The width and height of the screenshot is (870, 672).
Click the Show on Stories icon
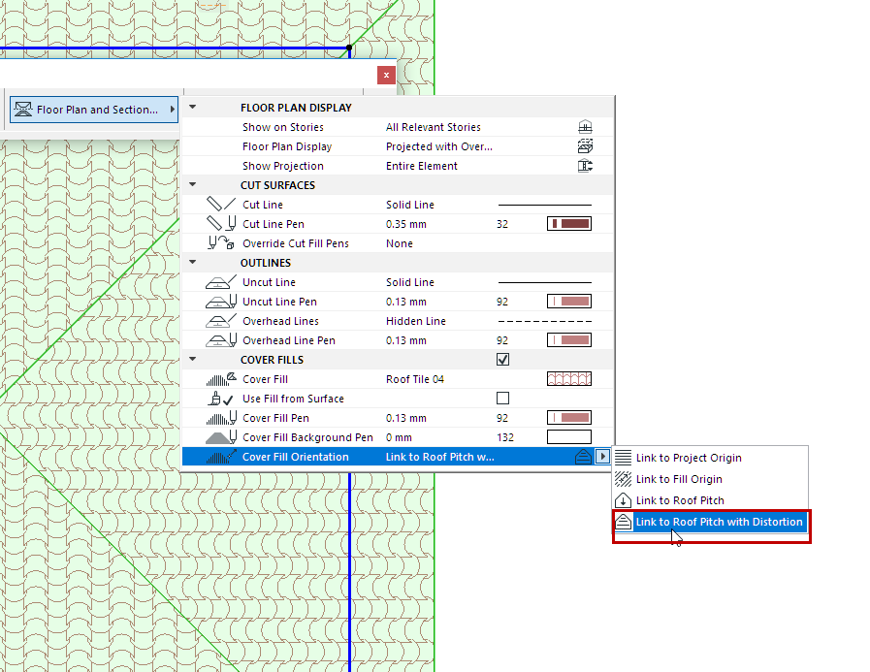585,127
